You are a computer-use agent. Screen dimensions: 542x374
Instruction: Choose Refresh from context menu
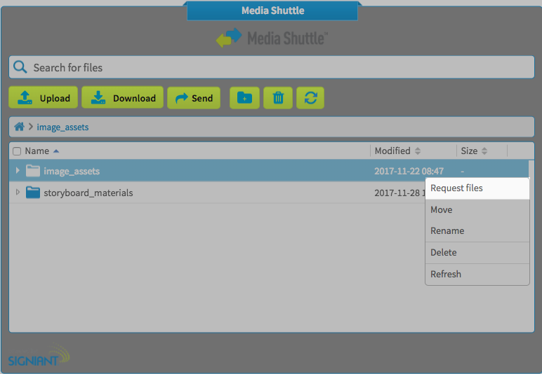pos(477,274)
